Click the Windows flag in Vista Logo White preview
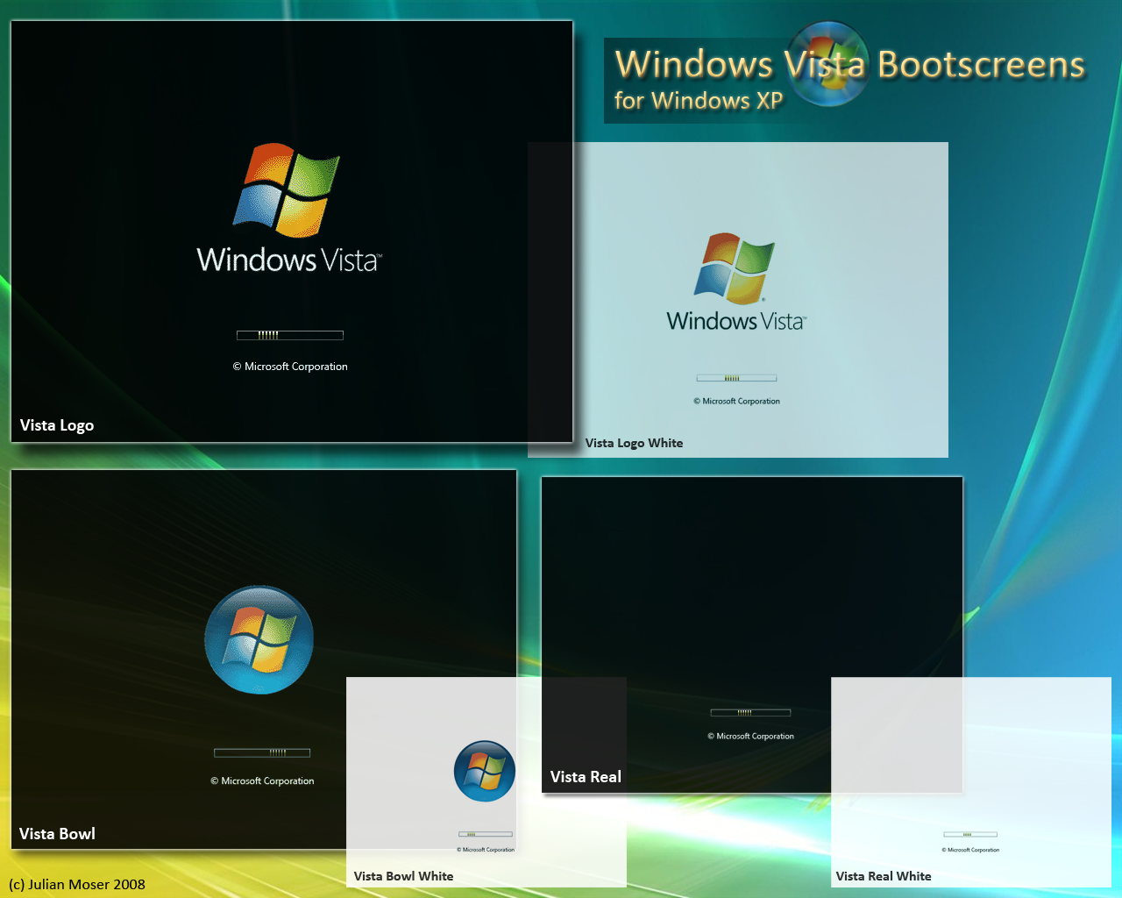This screenshot has height=898, width=1122. [x=735, y=267]
